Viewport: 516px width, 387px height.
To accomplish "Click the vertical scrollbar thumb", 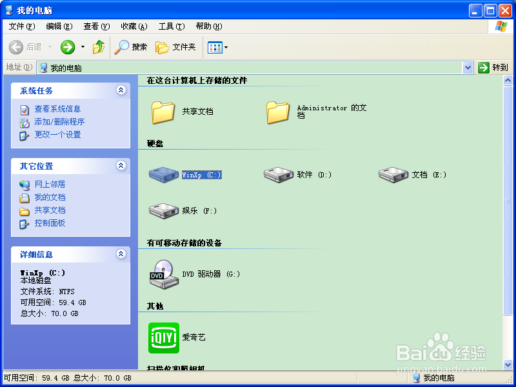I will click(x=508, y=200).
